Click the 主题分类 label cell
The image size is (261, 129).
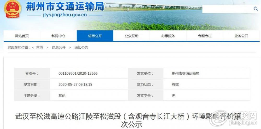pos(32,95)
